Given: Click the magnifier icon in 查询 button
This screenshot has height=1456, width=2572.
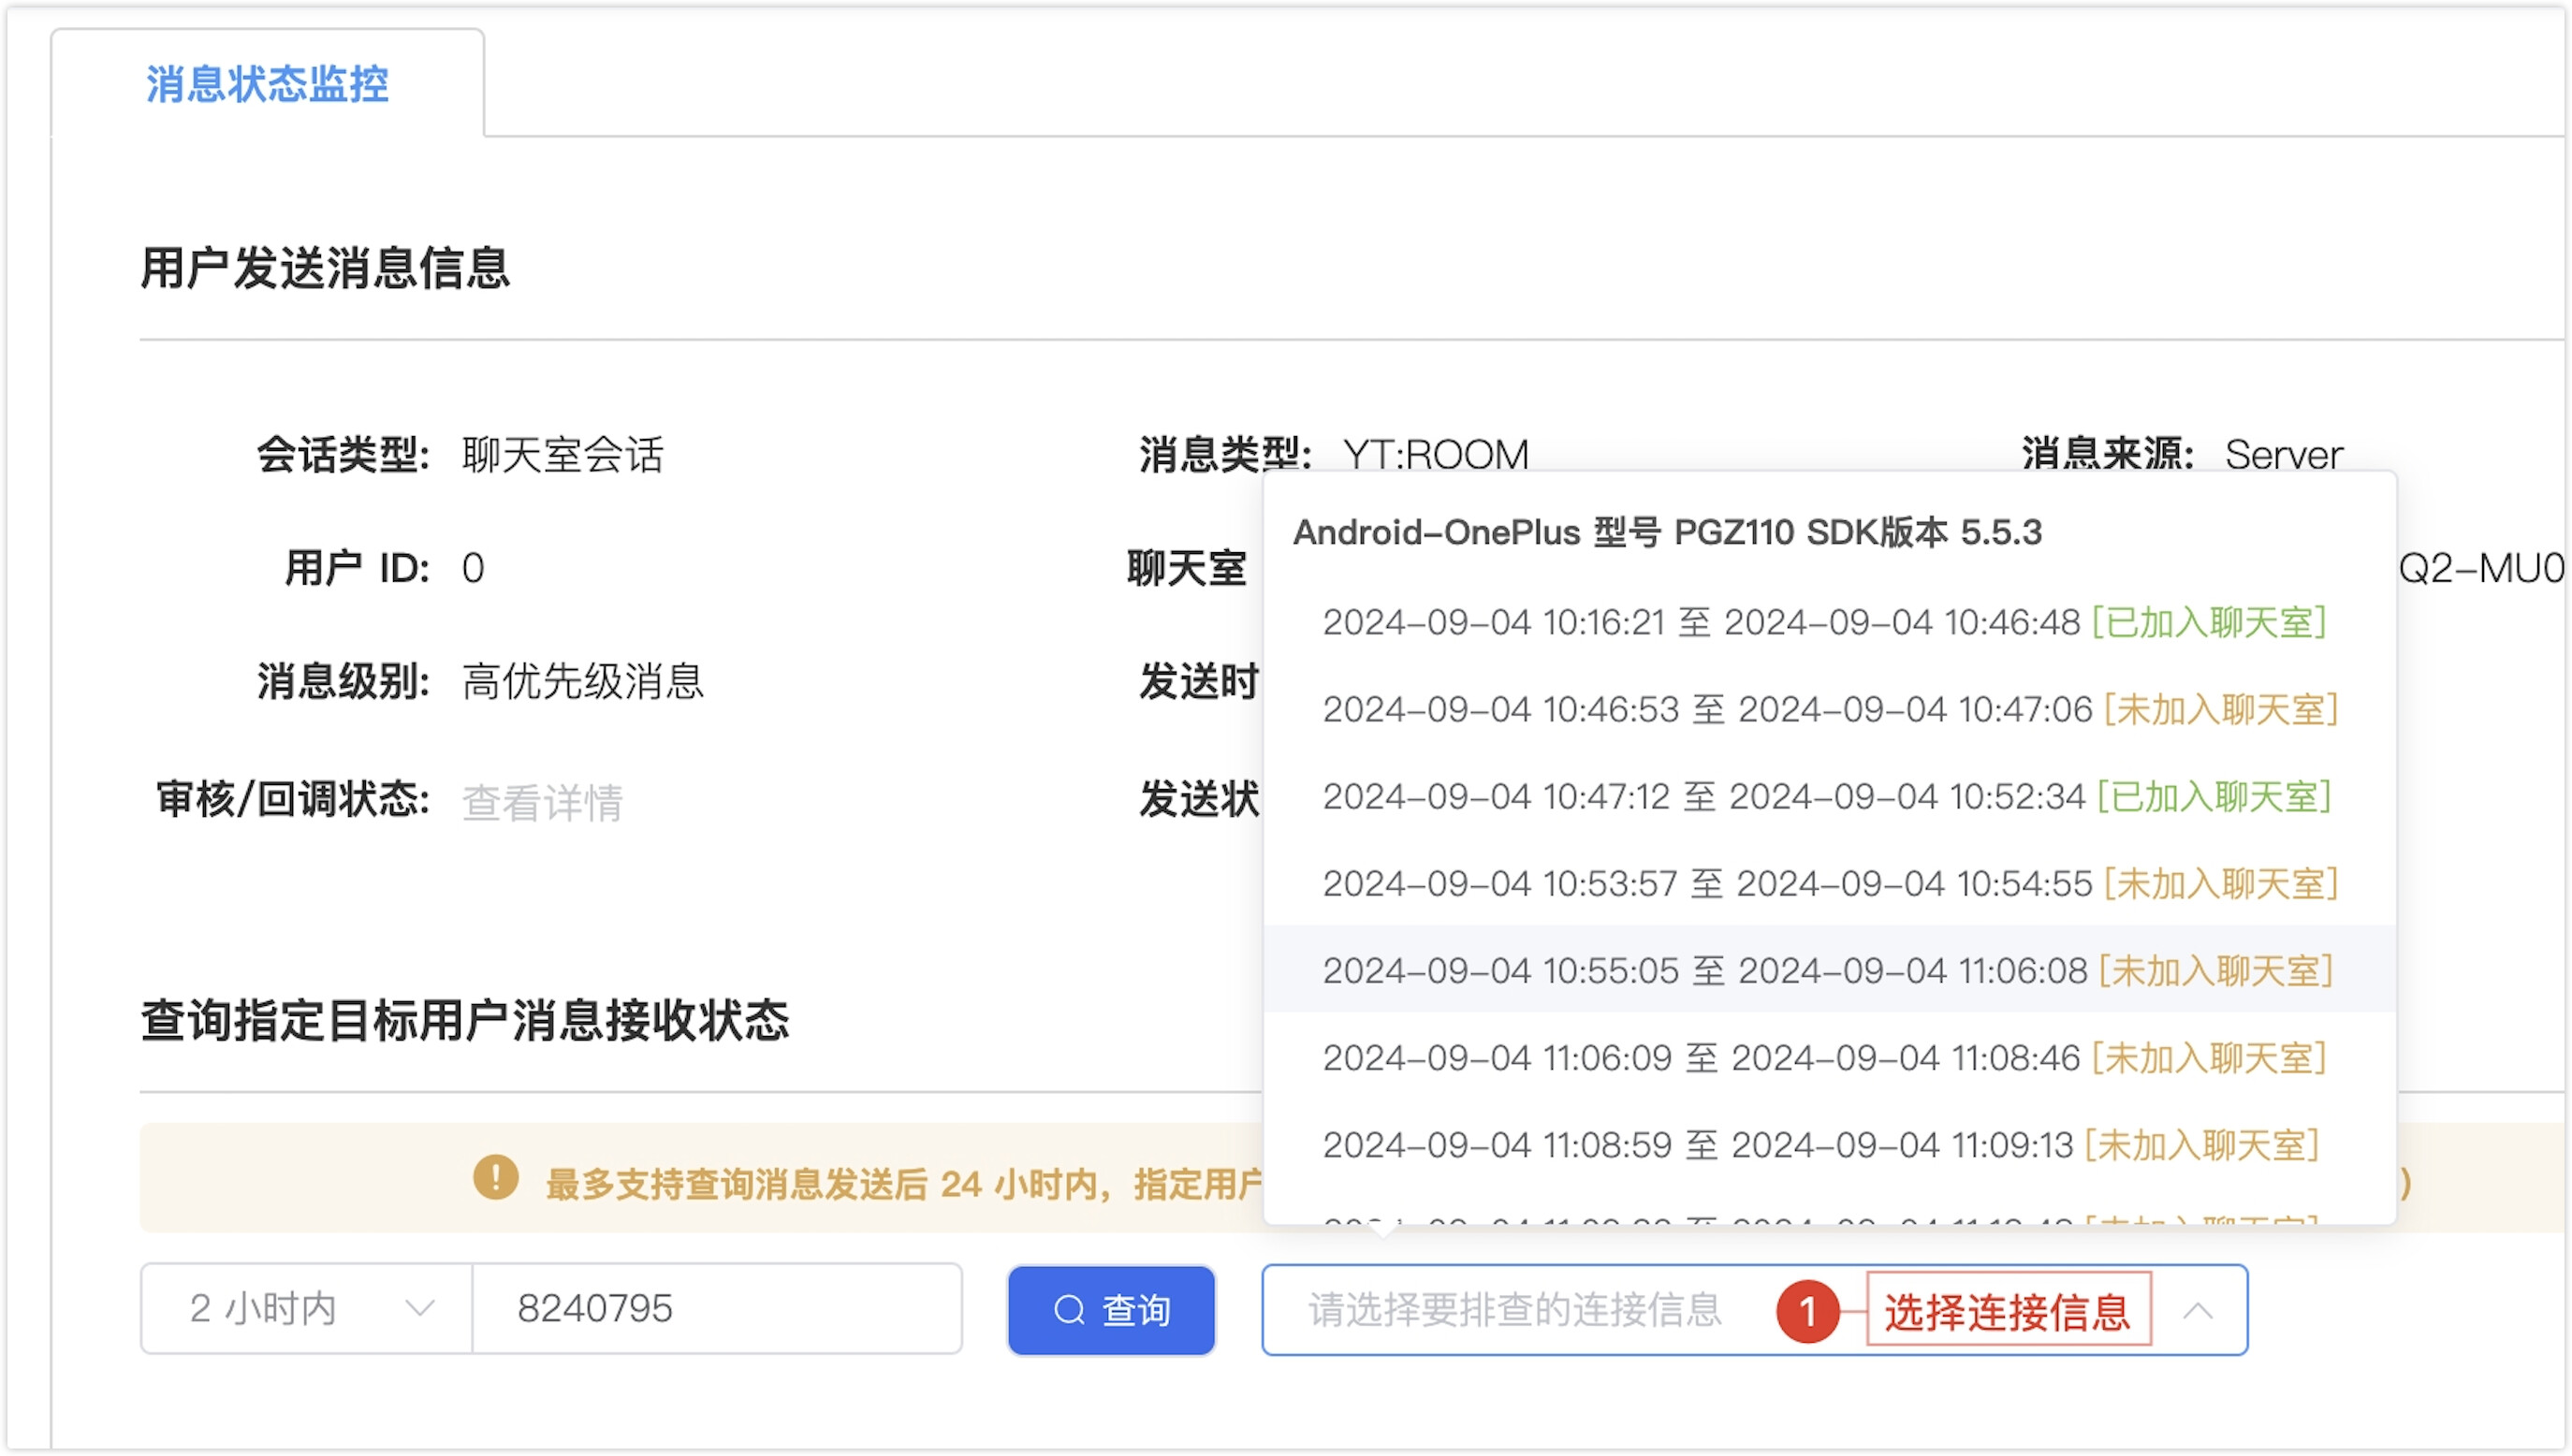Looking at the screenshot, I should click(x=1069, y=1310).
